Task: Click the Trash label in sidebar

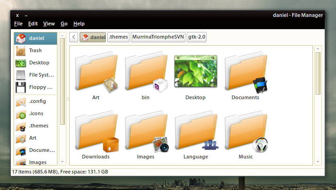Action: pyautogui.click(x=35, y=50)
